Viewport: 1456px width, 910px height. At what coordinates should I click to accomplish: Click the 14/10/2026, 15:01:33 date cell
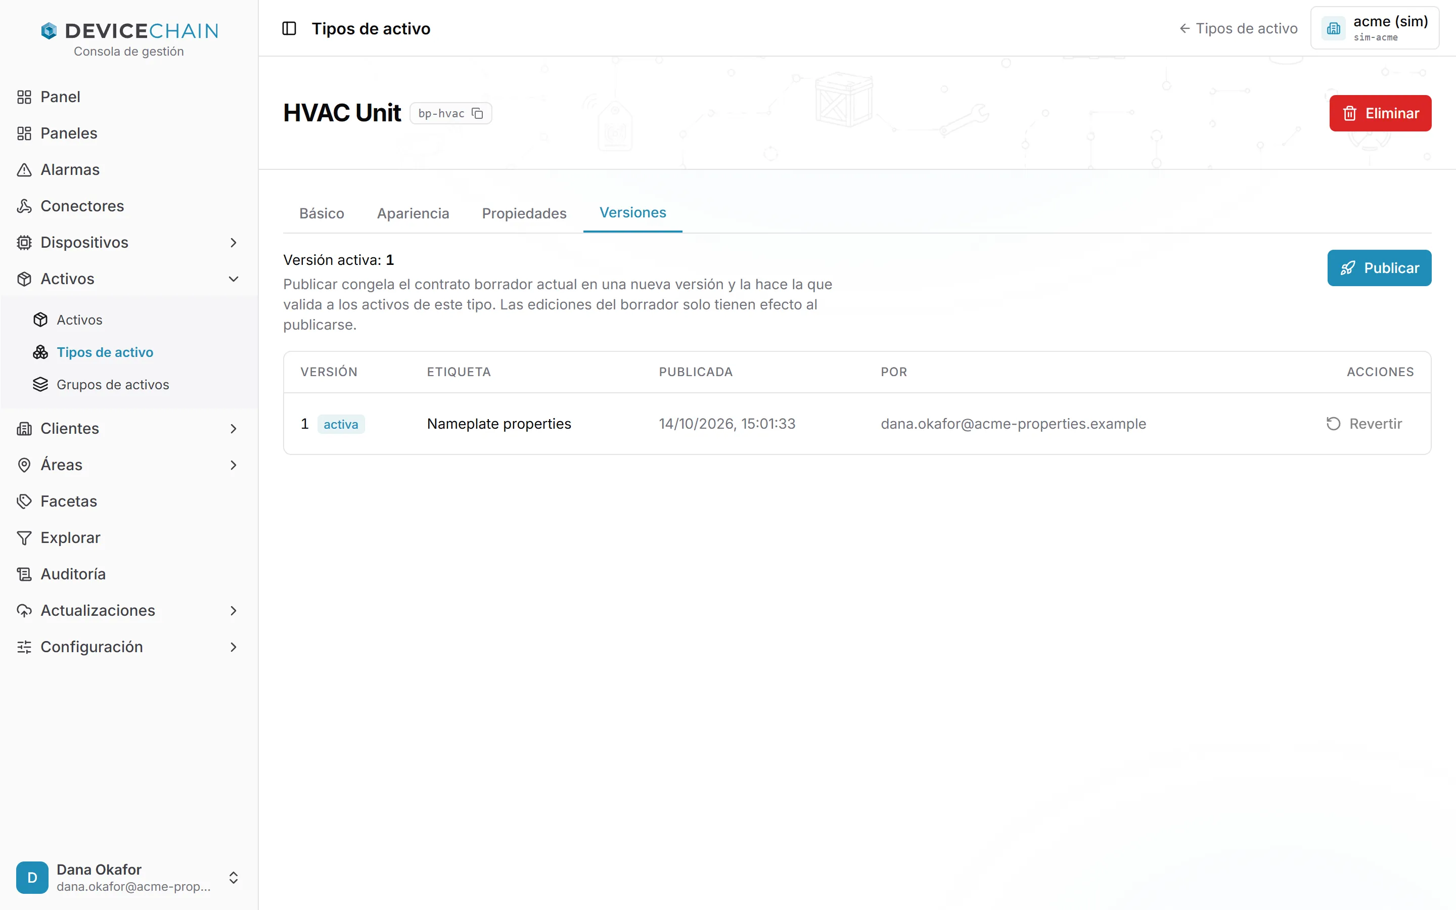point(727,424)
